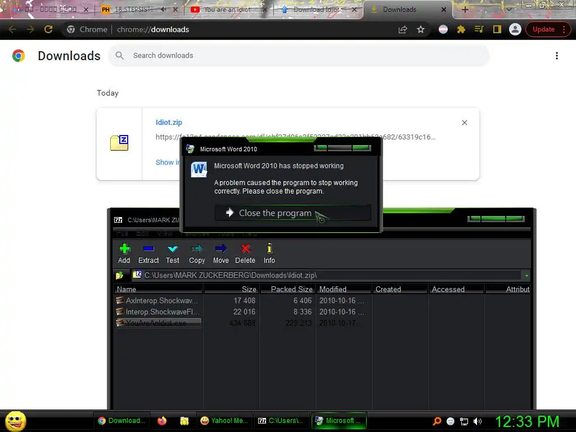The image size is (576, 432).
Task: Sort the list by the Name column
Action: pos(159,289)
